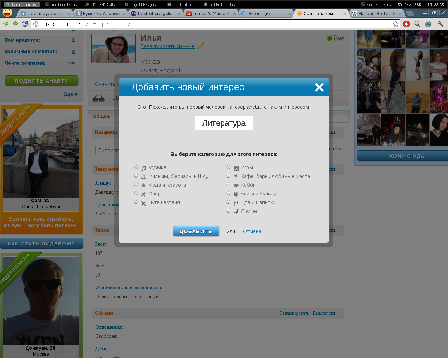Click the browser back arrow
Viewport: 448px width, 358px height.
[x=6, y=24]
